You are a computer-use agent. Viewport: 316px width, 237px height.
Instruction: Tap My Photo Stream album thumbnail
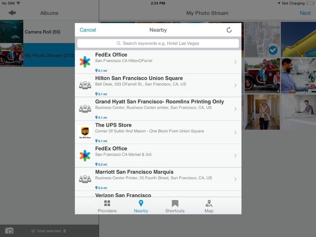11,55
